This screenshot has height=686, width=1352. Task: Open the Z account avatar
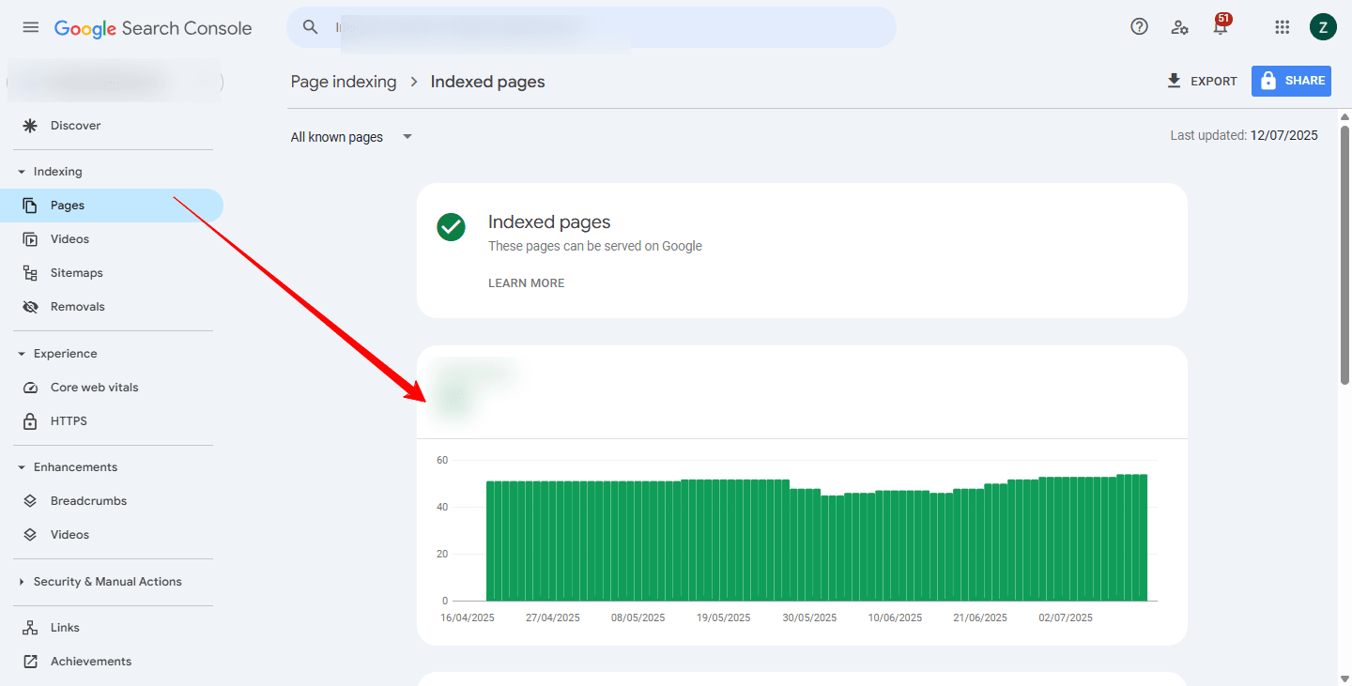pos(1323,27)
